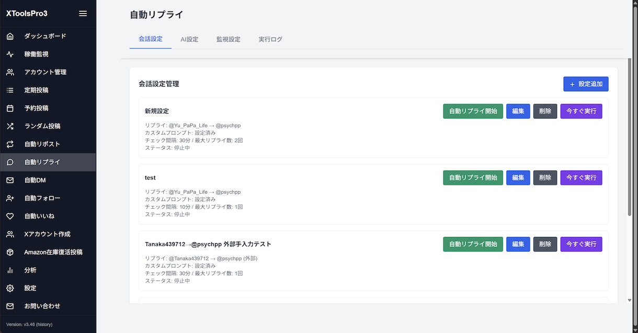Image resolution: width=638 pixels, height=333 pixels.
Task: Click the pulse icon beside 稼働監視
Action: pos(10,54)
